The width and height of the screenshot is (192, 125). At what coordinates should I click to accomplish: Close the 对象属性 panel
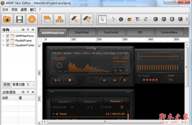point(33,92)
